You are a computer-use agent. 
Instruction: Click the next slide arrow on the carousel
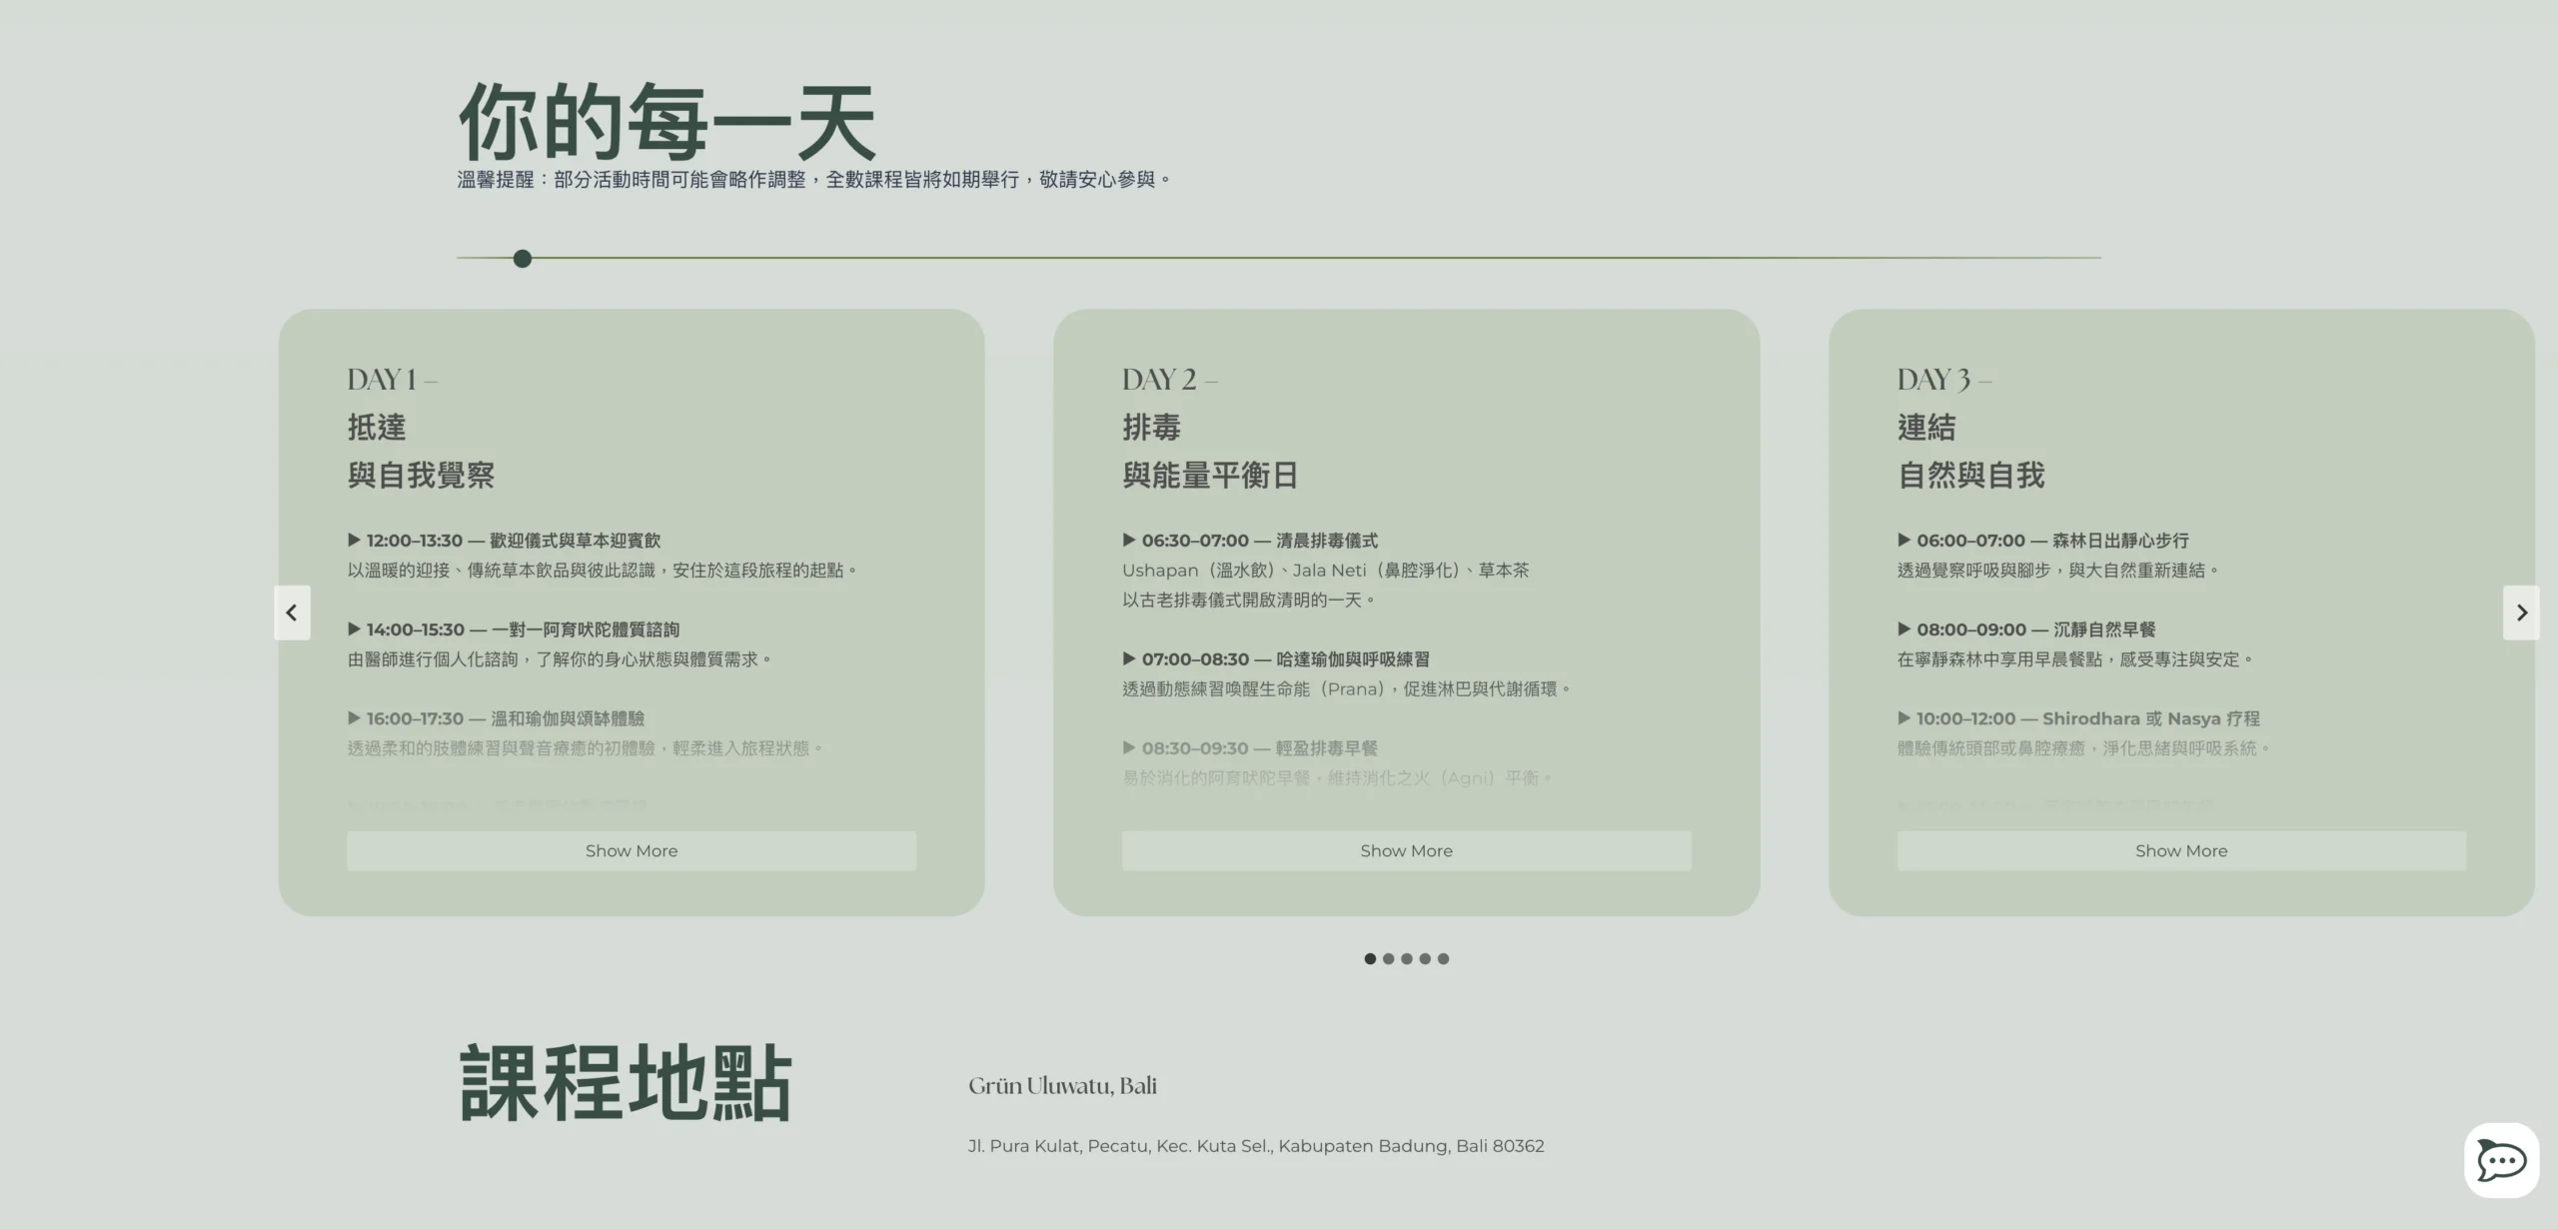pyautogui.click(x=2521, y=613)
